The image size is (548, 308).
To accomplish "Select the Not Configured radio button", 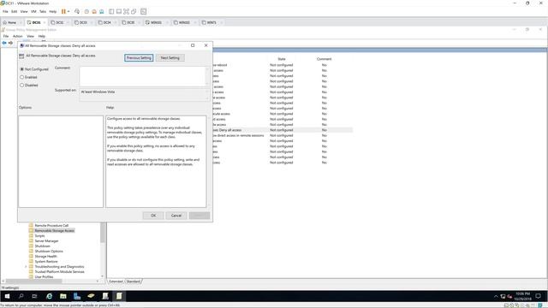I will [22, 69].
